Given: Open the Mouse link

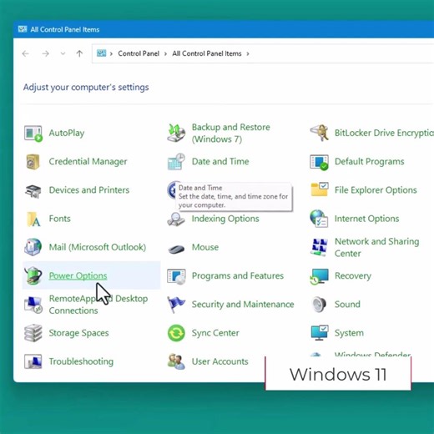Looking at the screenshot, I should pos(205,247).
